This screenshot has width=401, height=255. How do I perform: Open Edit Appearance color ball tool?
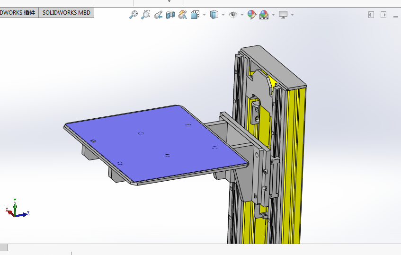pos(252,15)
